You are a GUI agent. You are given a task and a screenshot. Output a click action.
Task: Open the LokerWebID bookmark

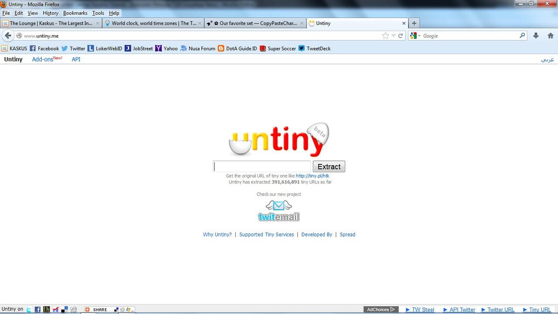tap(105, 48)
